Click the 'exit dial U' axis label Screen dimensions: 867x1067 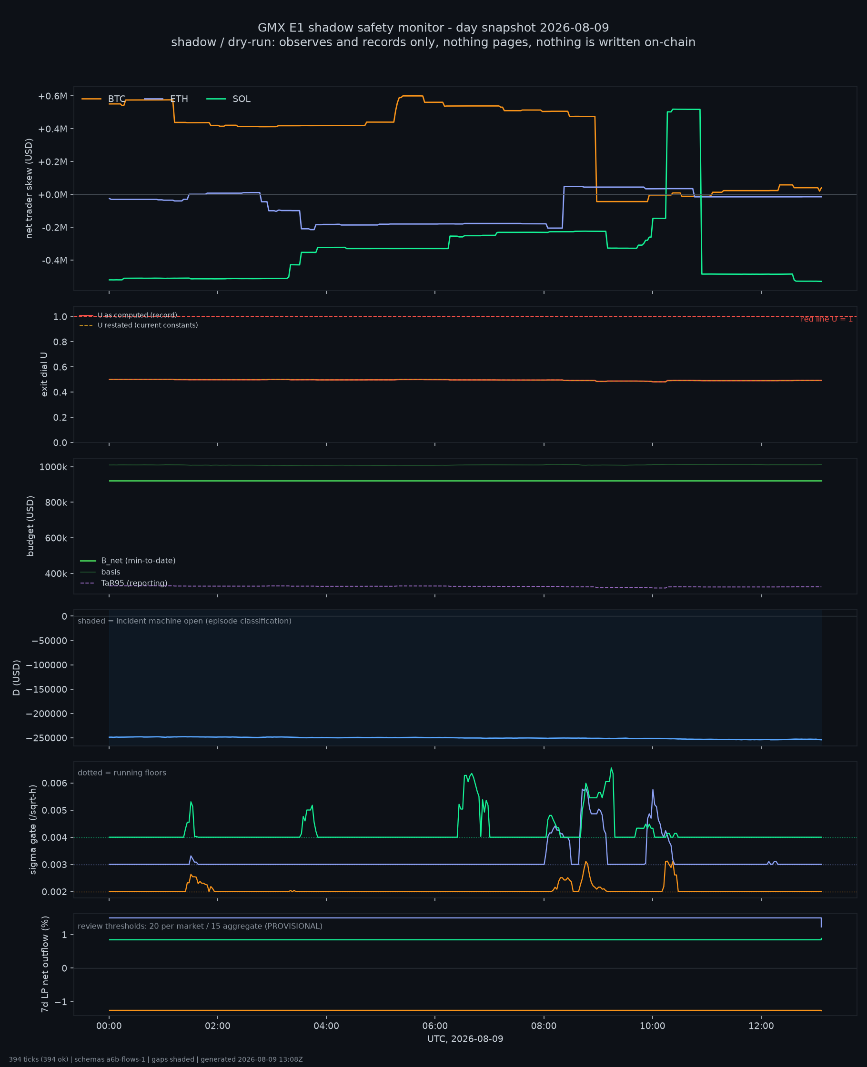(x=44, y=374)
